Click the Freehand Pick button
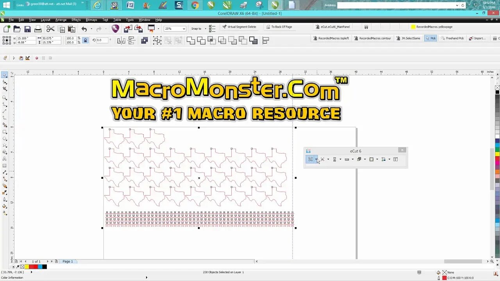 coord(452,38)
